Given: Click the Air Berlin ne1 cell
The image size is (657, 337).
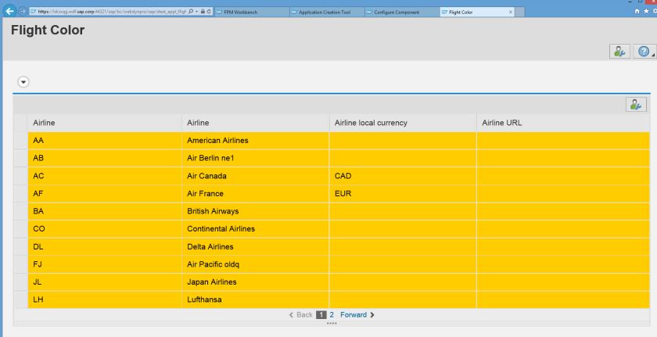Looking at the screenshot, I should [x=256, y=158].
